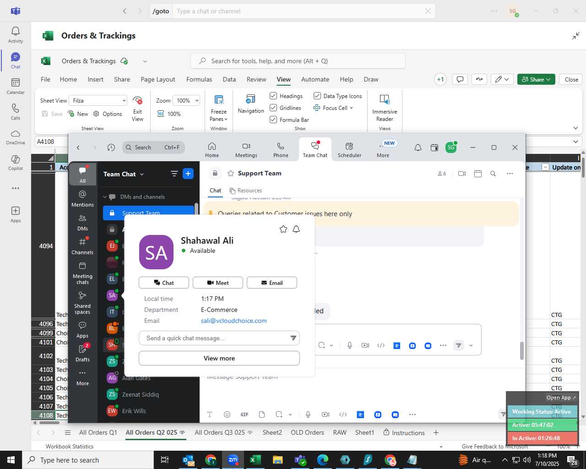Viewport: 586px width, 469px height.
Task: Open DMs in Zoom sidebar
Action: point(82,223)
